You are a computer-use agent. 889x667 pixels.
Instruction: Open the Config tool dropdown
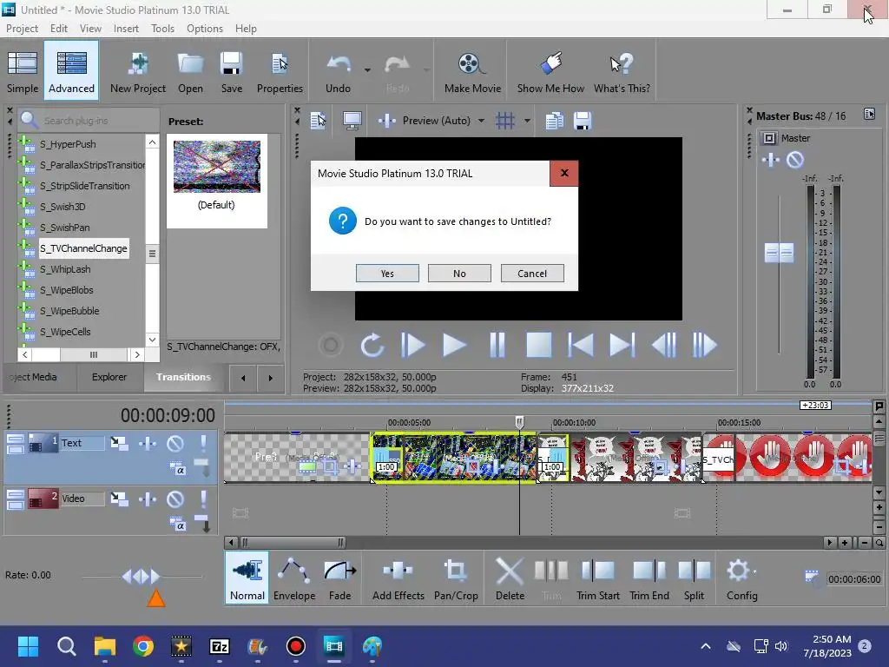coord(755,571)
